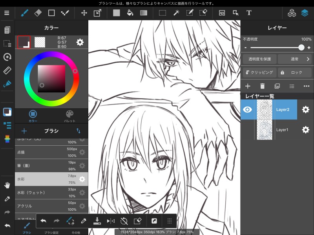314x235 pixels.
Task: Toggle the layer ロック button
Action: [x=294, y=72]
